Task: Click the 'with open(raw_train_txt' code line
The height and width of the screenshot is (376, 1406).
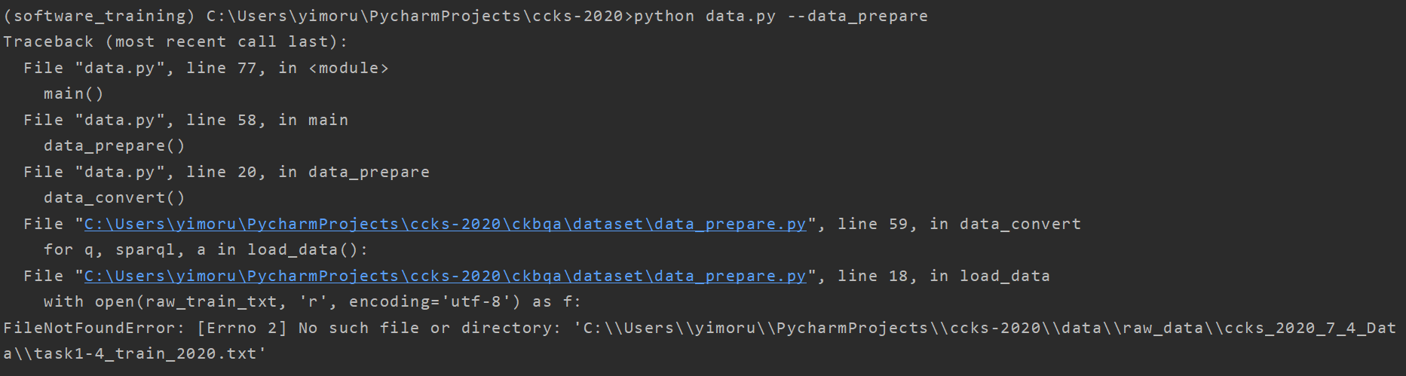Action: [x=312, y=301]
